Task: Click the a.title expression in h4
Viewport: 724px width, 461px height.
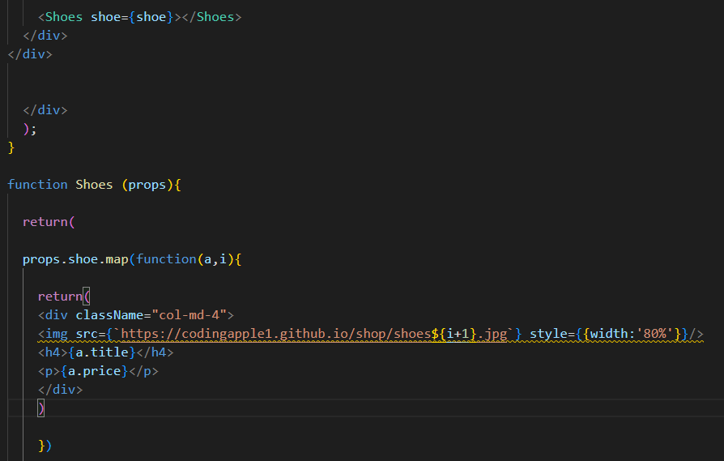Action: (101, 352)
